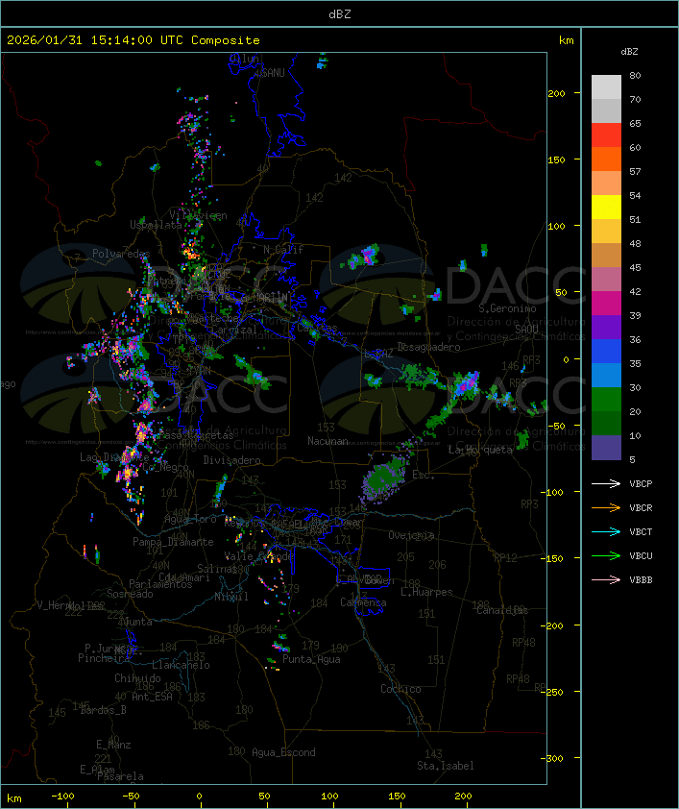Click the Agua_Escond label on the map

[x=282, y=752]
